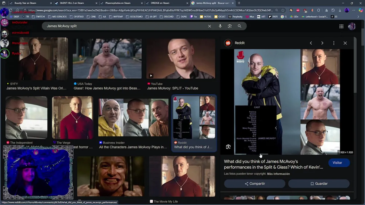The height and width of the screenshot is (205, 365).
Task: Go to previous image in preview panel
Action: tap(311, 43)
